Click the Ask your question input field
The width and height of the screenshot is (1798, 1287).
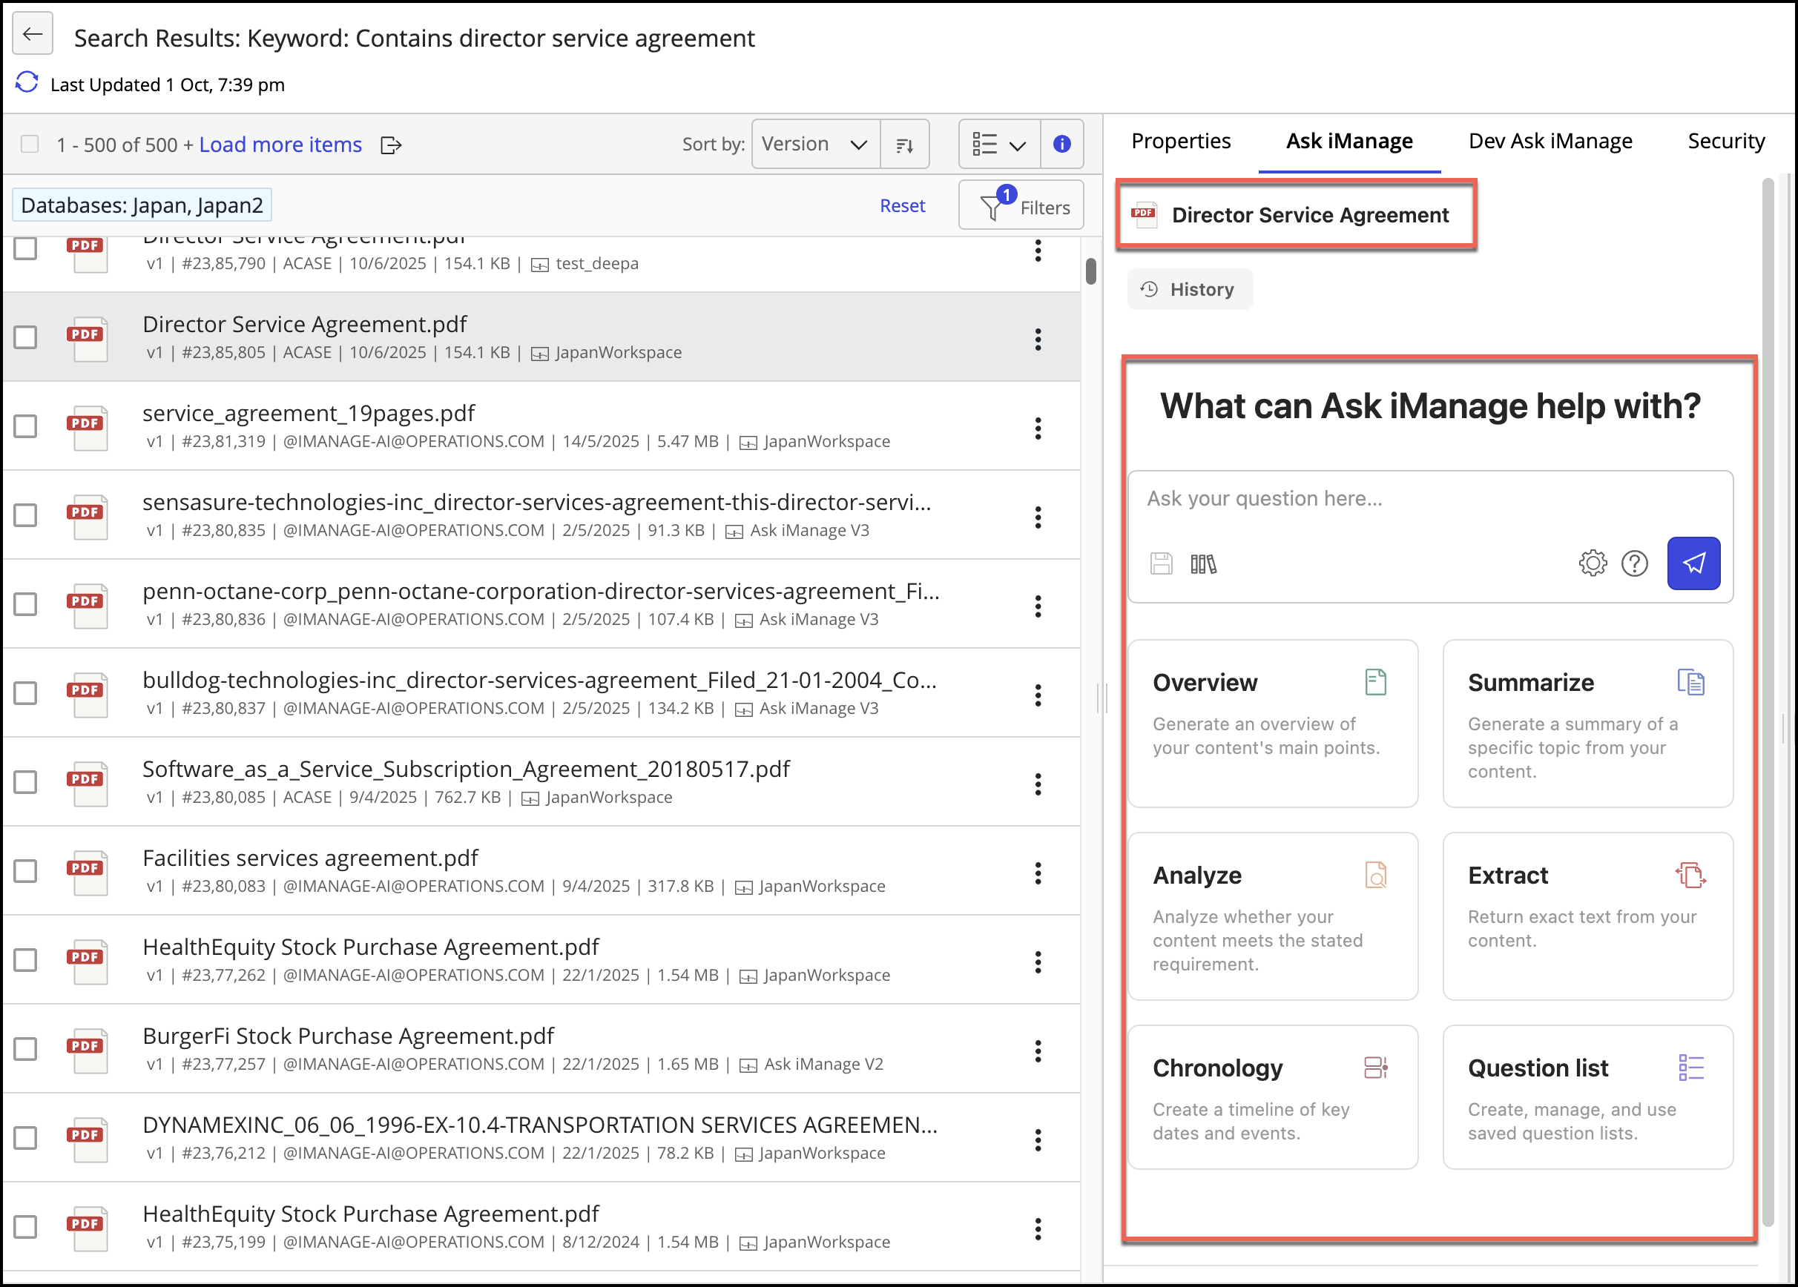1429,498
